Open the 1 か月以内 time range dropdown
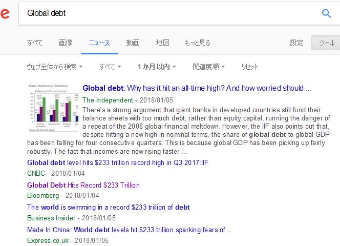 click(x=157, y=67)
